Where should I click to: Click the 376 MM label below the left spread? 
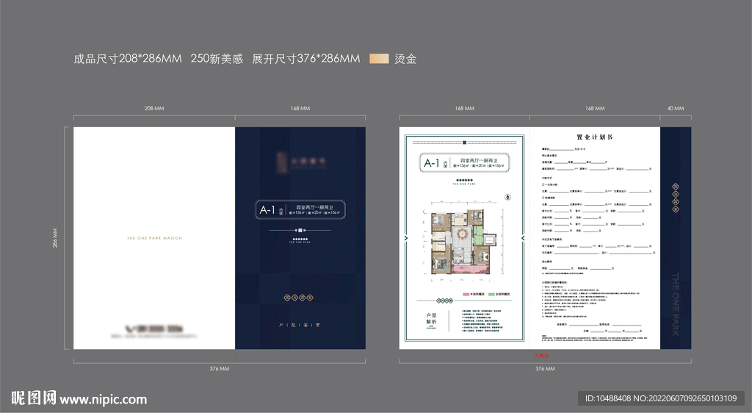[x=219, y=369]
